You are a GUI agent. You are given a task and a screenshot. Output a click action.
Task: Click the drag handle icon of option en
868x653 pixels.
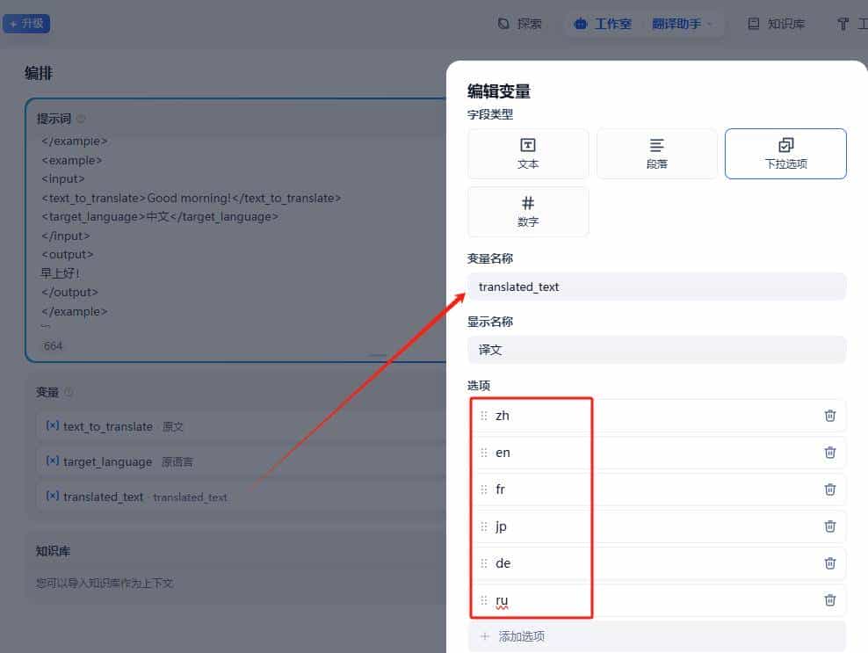point(485,452)
